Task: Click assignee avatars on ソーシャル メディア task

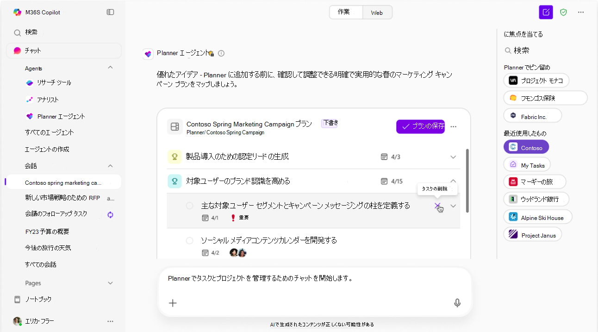Action: coord(238,252)
